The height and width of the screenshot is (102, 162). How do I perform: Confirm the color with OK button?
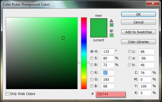click(138, 14)
